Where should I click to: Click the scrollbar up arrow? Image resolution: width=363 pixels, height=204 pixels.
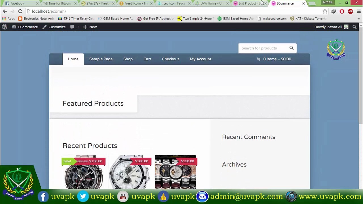(361, 25)
